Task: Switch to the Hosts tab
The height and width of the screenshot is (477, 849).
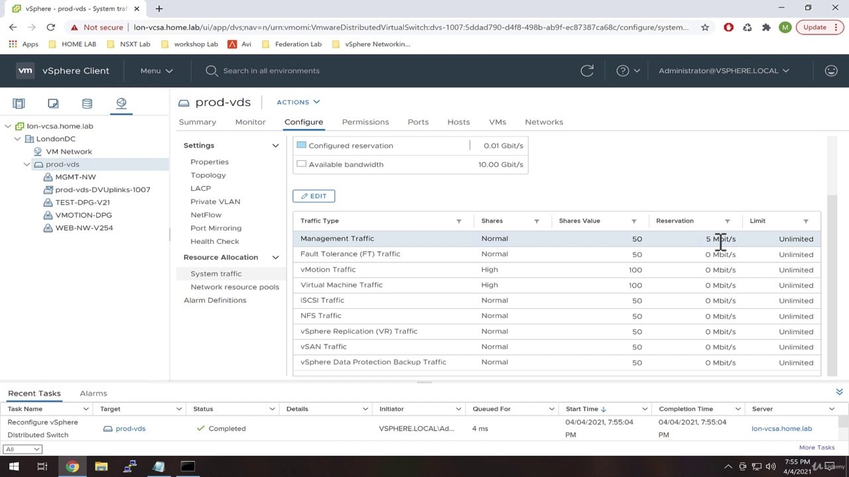Action: click(x=458, y=122)
